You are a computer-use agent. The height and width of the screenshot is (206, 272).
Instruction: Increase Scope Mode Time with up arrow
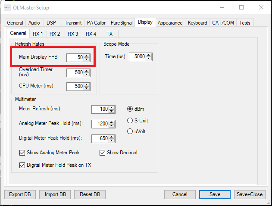[149, 55]
